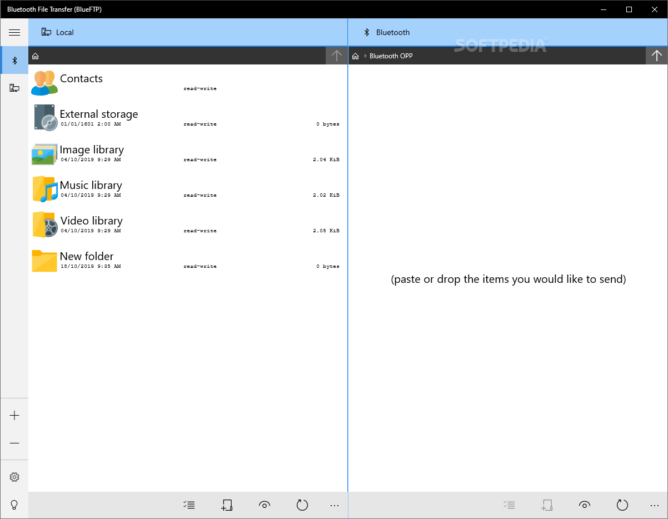Go to home in Local pane
Screen dimensions: 668x519
point(36,56)
